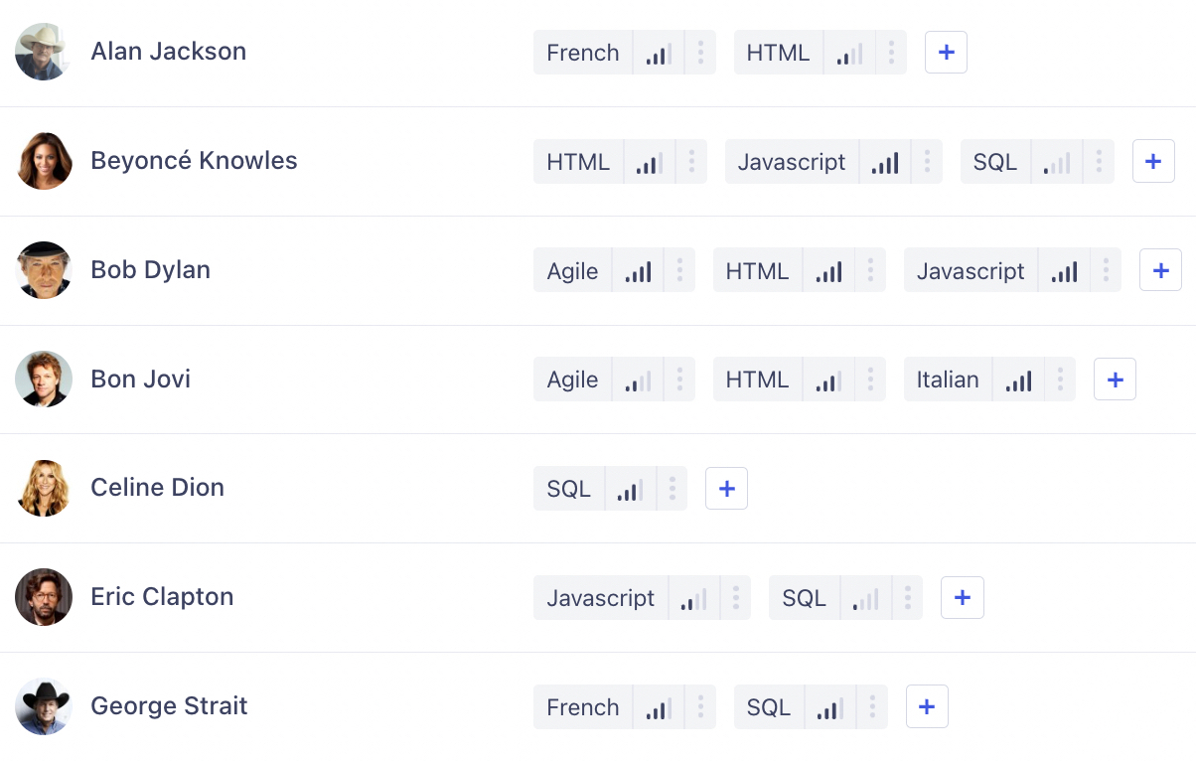The width and height of the screenshot is (1196, 761).
Task: Adjust level bars on Eric Clapton's SQL
Action: (x=866, y=598)
